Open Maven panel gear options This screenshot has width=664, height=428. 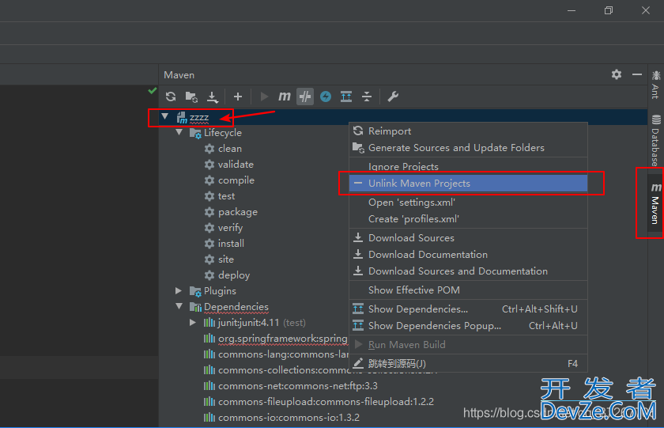617,74
